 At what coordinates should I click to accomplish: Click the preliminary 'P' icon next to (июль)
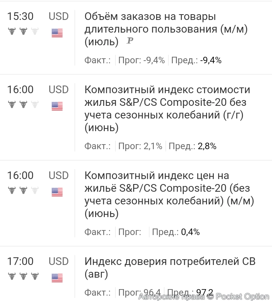130,41
